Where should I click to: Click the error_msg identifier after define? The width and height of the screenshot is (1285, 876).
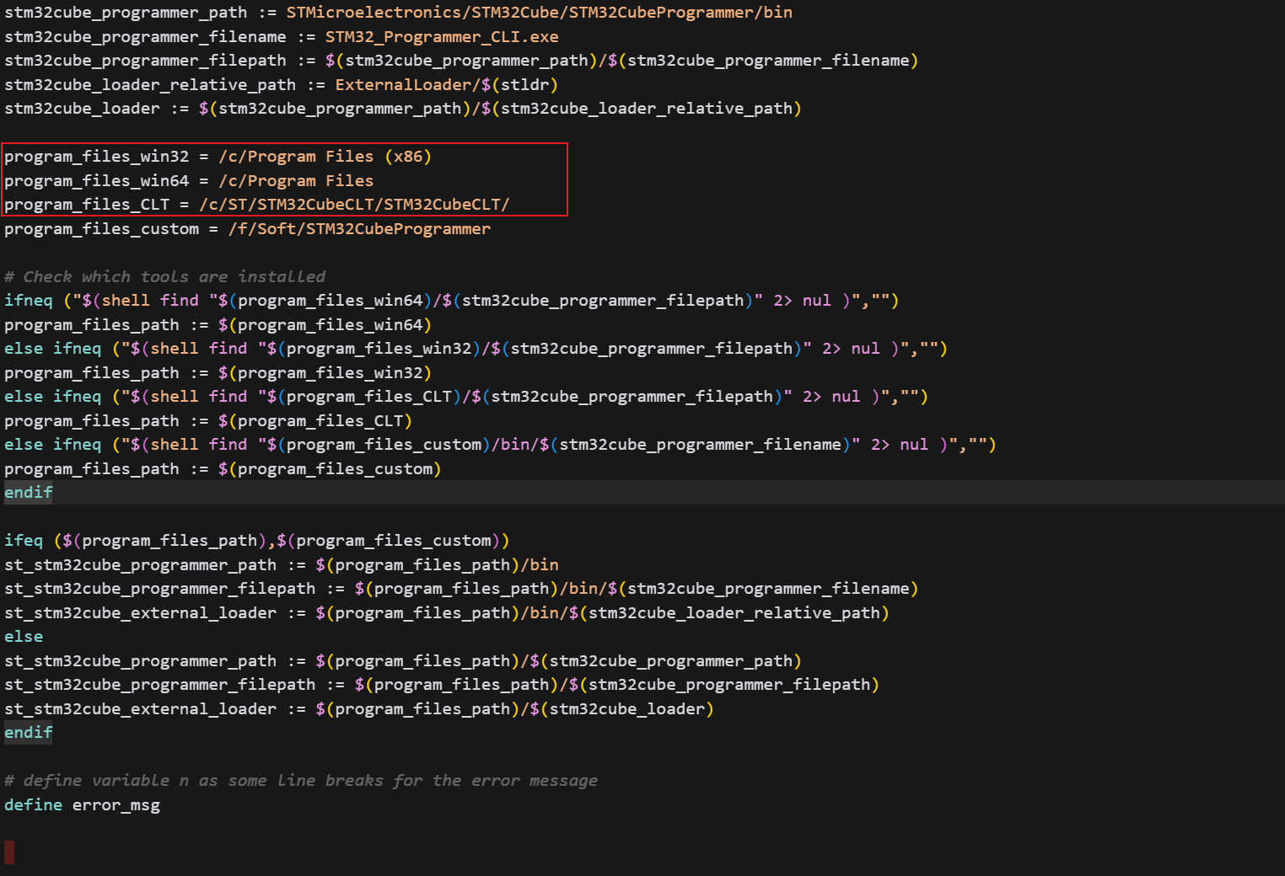click(x=116, y=805)
